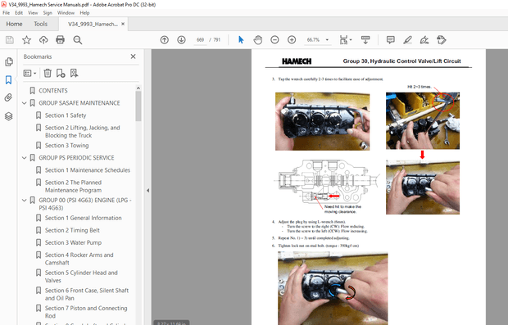The width and height of the screenshot is (508, 325).
Task: Open the zoom level dropdown arrow
Action: (x=327, y=40)
